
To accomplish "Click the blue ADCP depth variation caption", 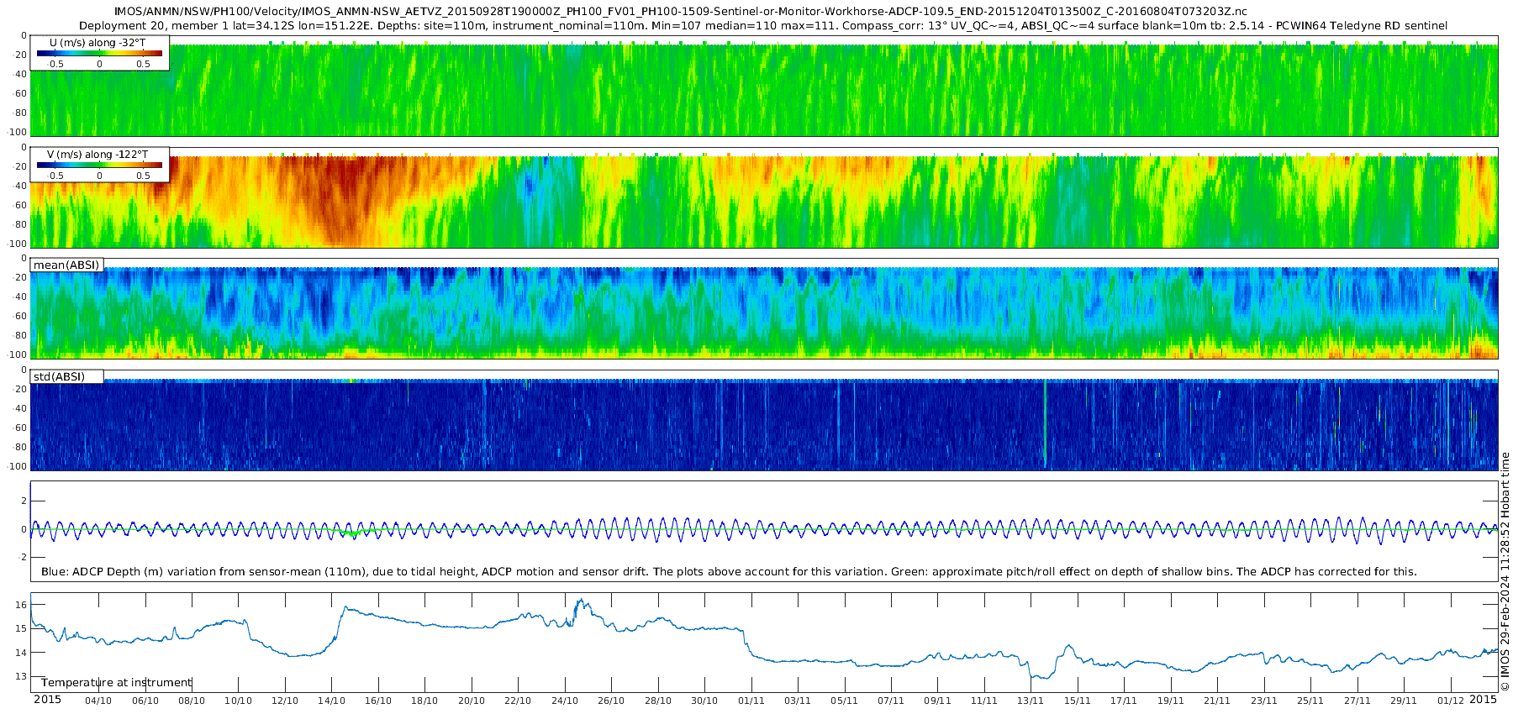I will coord(729,571).
